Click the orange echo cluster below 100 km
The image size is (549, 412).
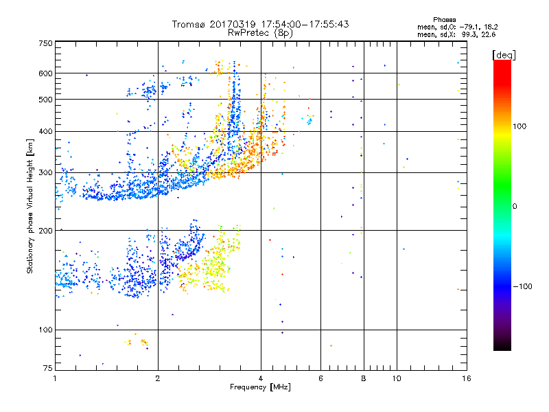pyautogui.click(x=137, y=341)
